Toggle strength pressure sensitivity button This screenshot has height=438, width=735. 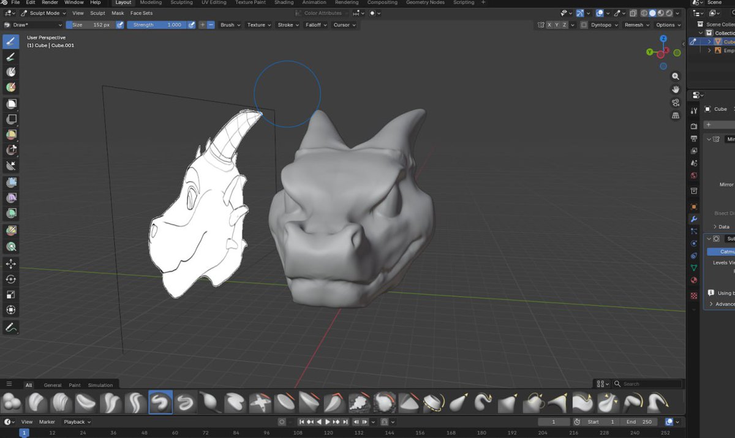click(192, 25)
